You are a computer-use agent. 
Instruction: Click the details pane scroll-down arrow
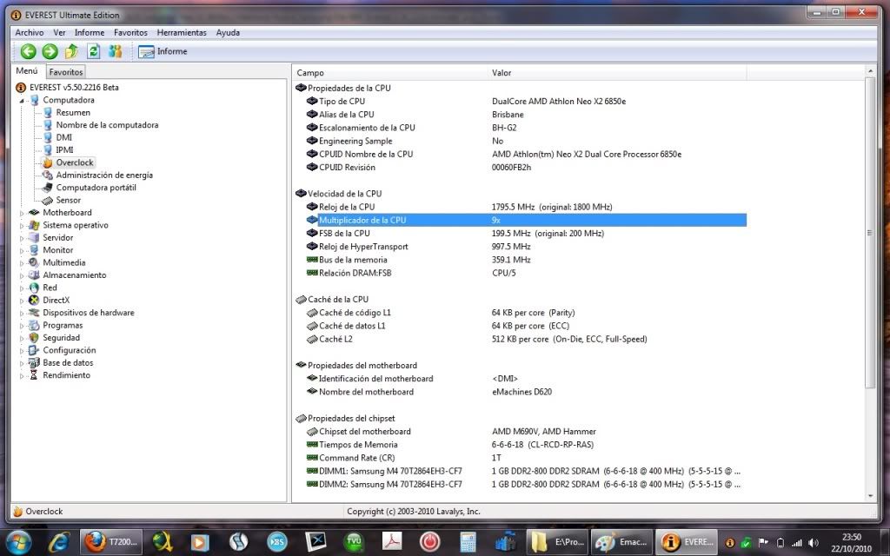click(x=870, y=496)
